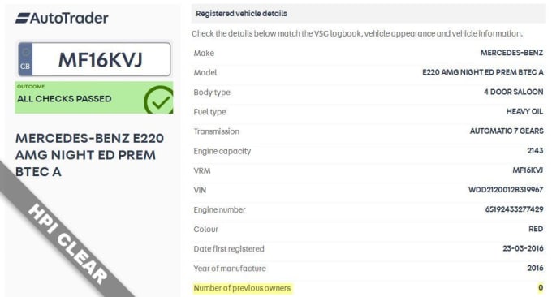Screen dimensions: 552x297
Task: Click the MF16KVJ number plate
Action: tap(94, 59)
